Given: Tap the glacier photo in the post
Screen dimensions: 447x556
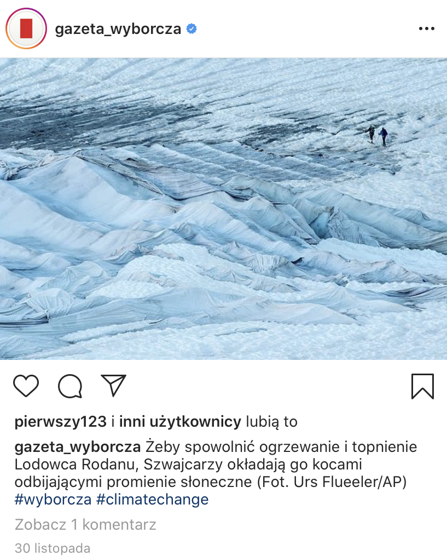Looking at the screenshot, I should (x=223, y=209).
